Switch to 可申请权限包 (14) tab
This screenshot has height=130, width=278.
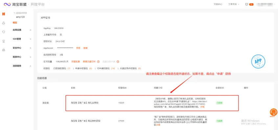(x=106, y=68)
